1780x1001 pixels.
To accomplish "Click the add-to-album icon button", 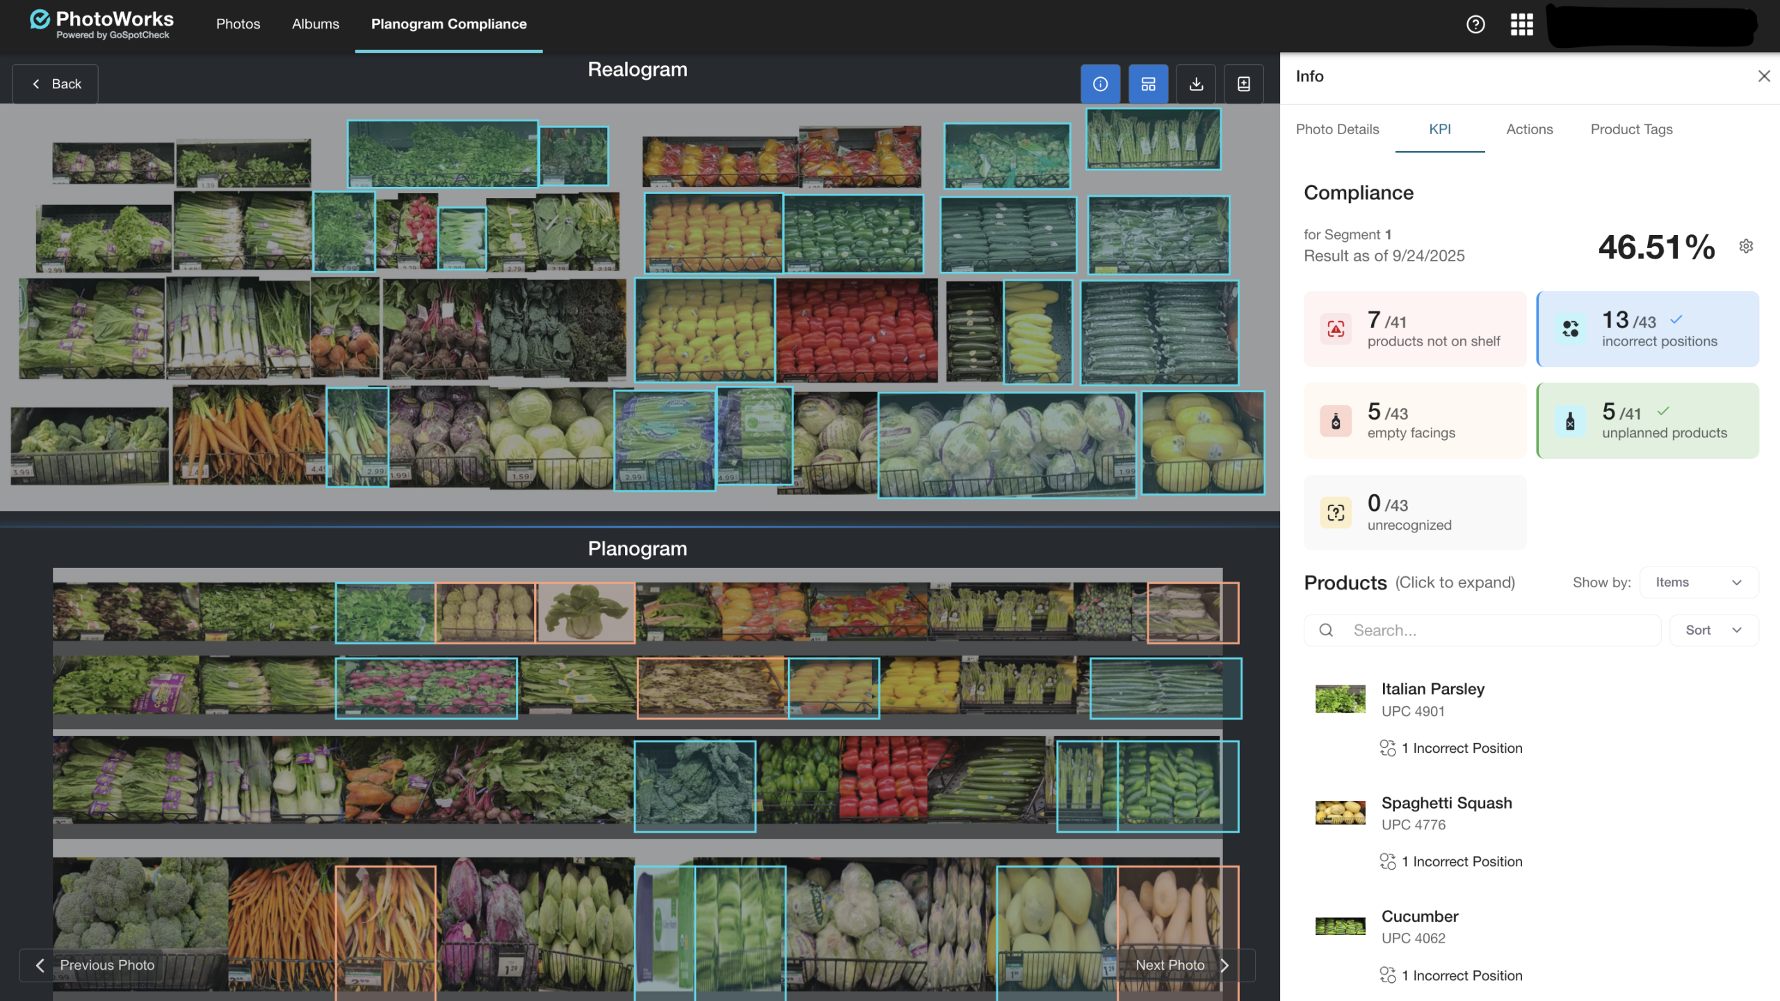I will pos(1243,84).
